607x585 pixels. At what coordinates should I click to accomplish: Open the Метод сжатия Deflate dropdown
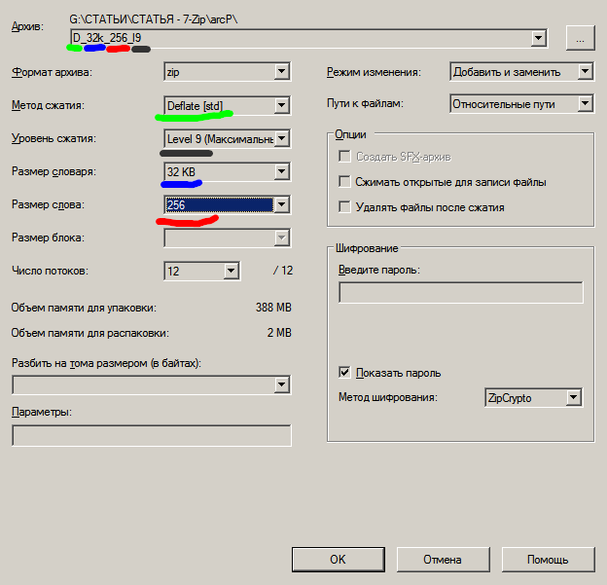tap(227, 105)
